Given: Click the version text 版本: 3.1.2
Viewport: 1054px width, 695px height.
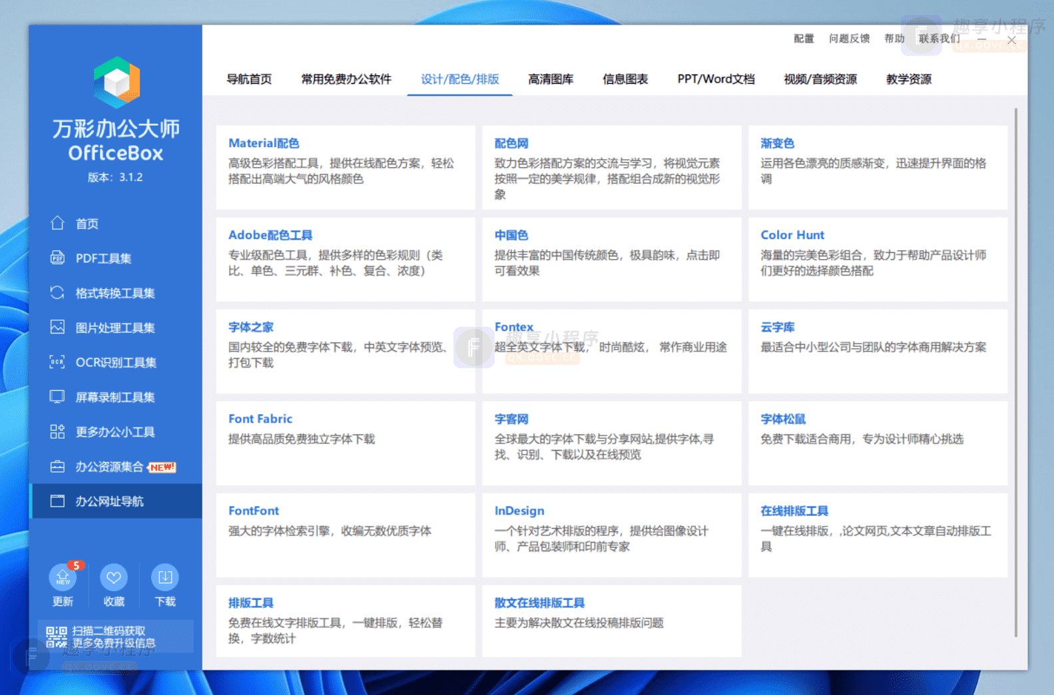Looking at the screenshot, I should [115, 177].
